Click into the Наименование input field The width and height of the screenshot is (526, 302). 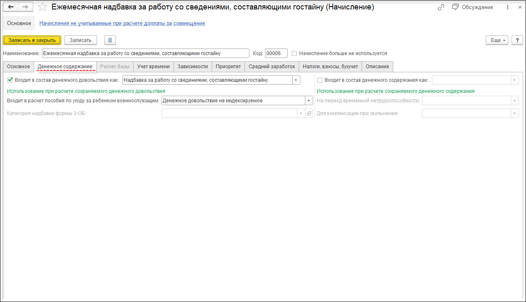point(145,53)
